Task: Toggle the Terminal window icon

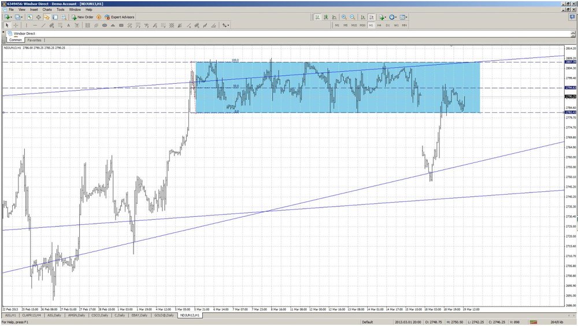Action: point(55,17)
